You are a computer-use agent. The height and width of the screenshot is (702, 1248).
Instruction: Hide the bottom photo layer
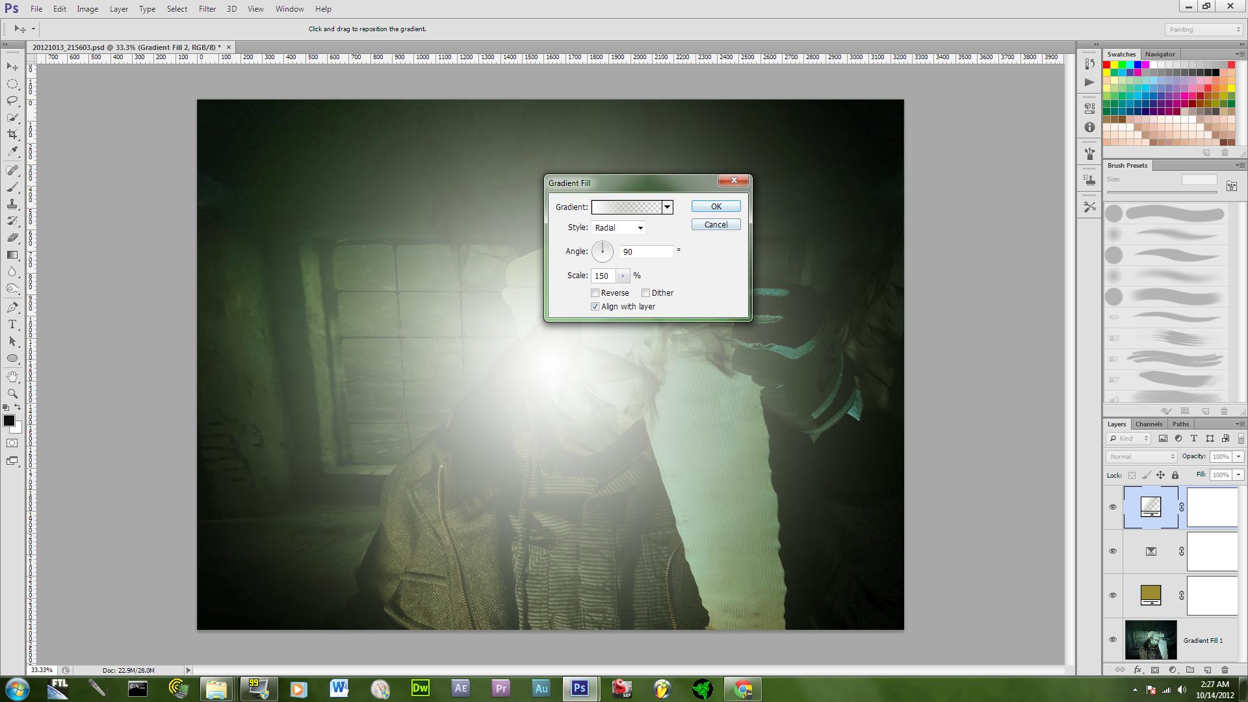point(1113,640)
